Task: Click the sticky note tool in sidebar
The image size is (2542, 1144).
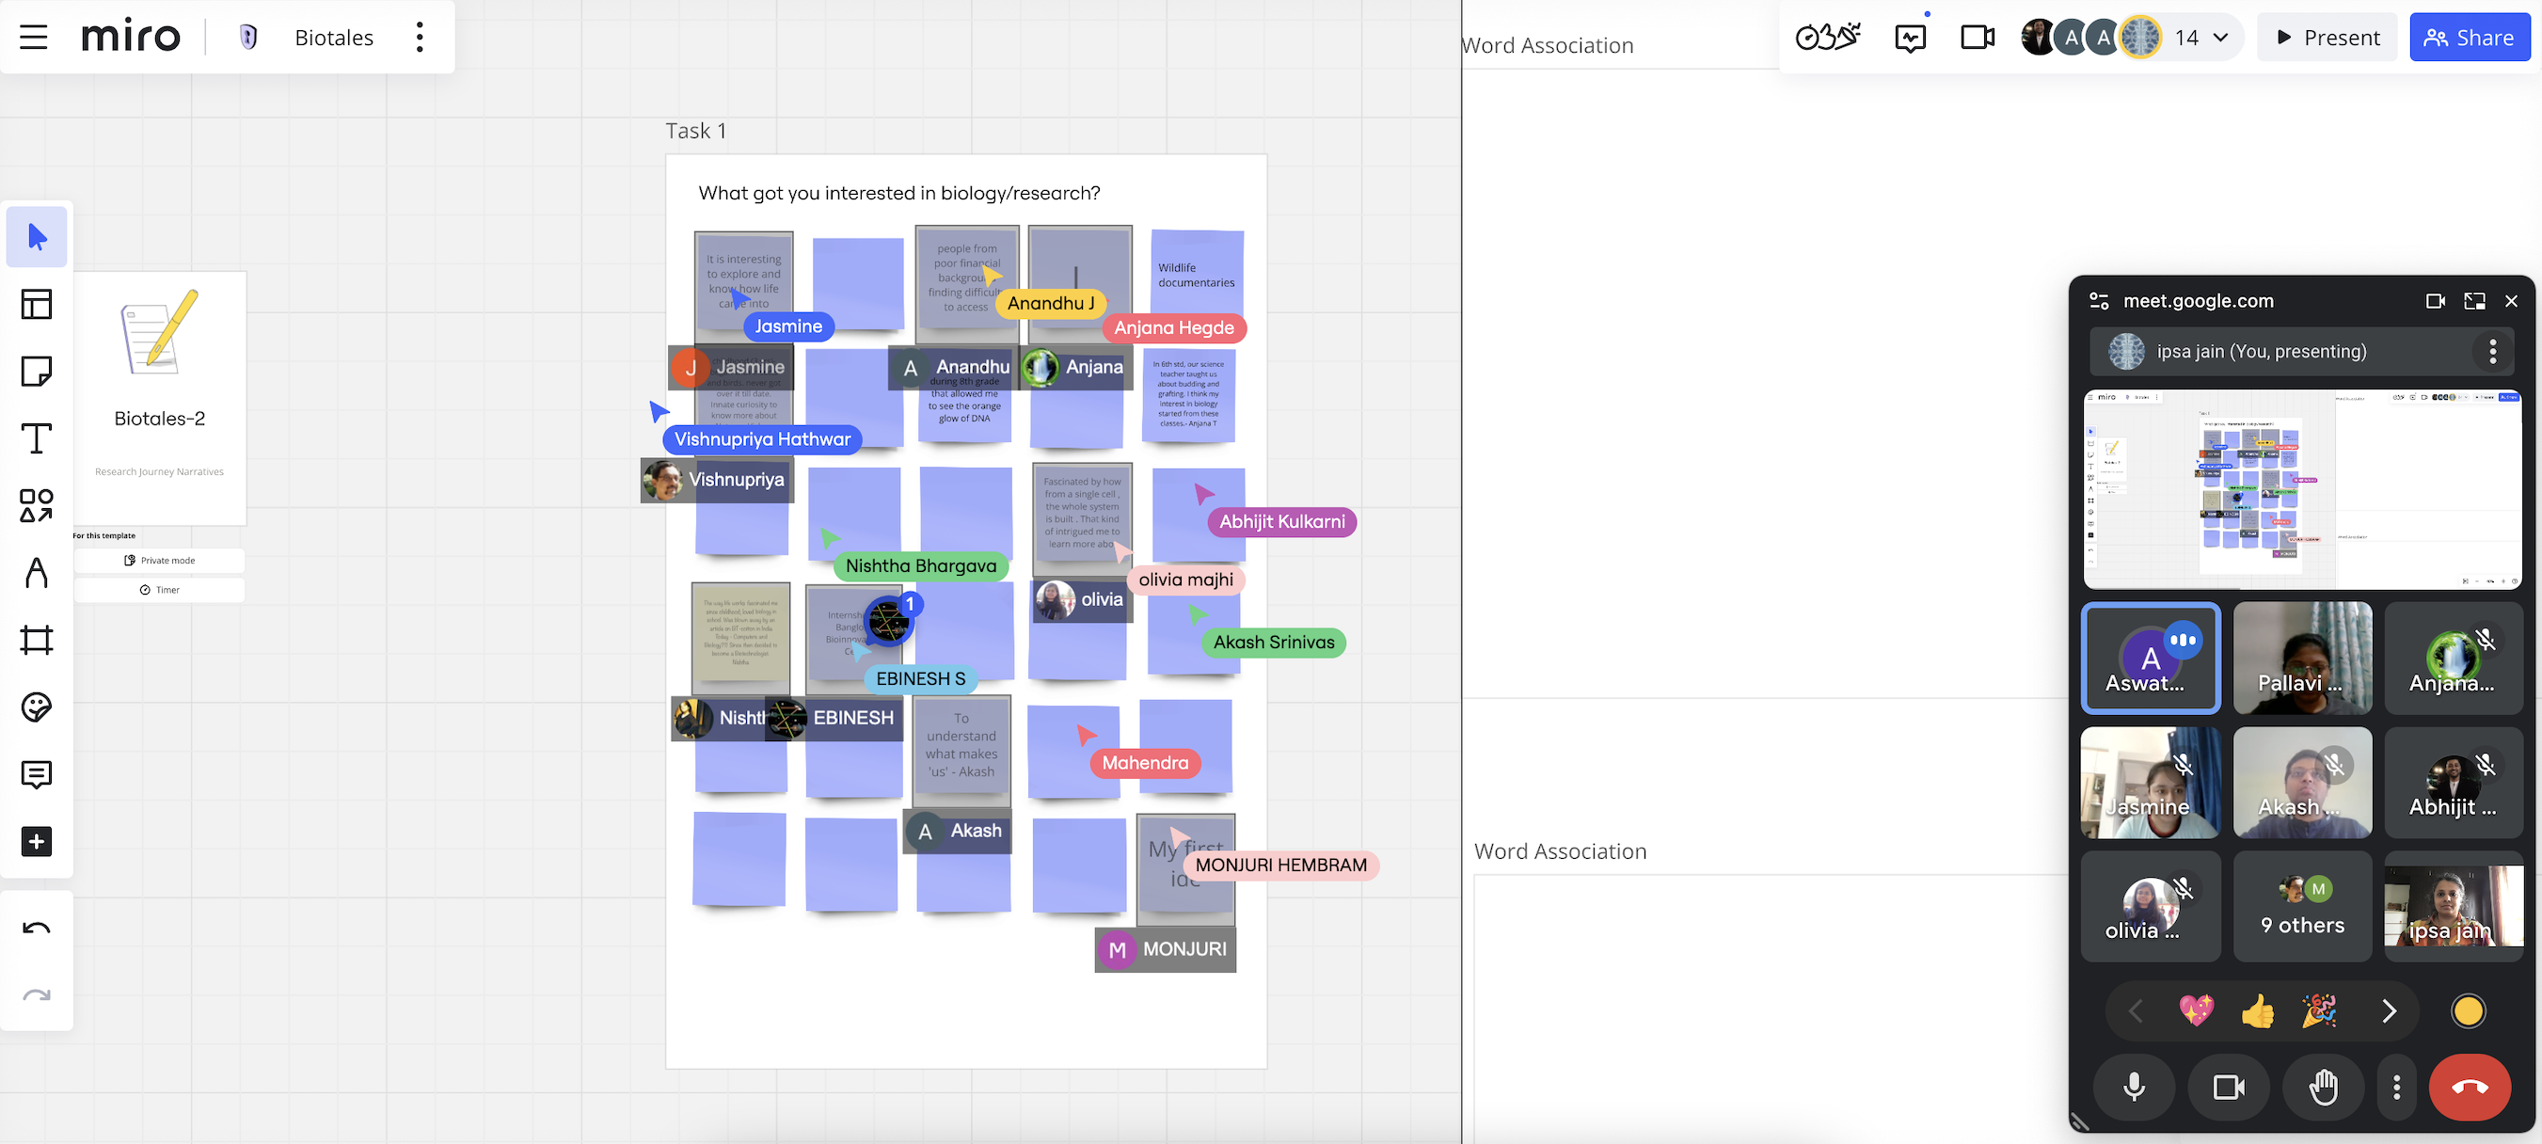Action: [36, 371]
